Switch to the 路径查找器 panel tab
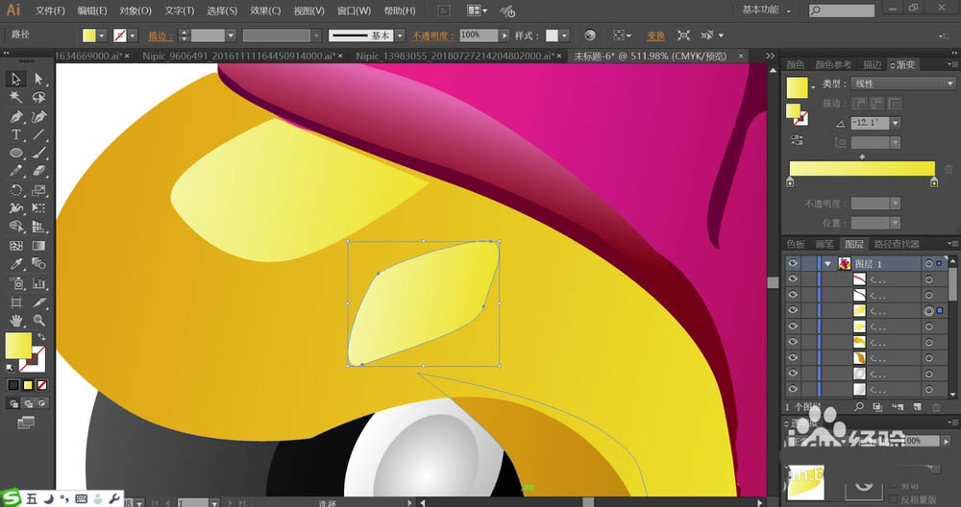This screenshot has width=961, height=507. click(x=896, y=244)
